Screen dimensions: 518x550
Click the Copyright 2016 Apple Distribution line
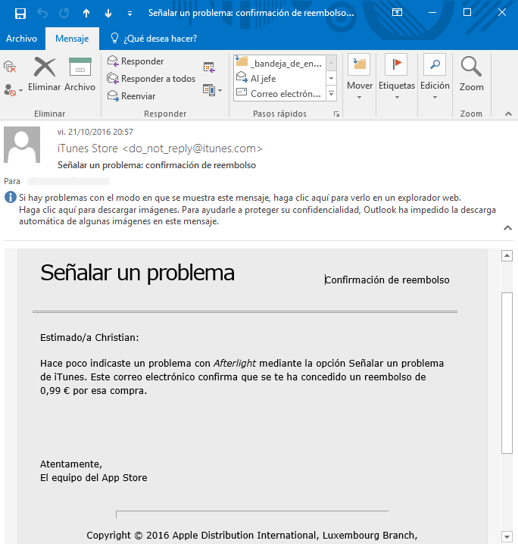coord(252,536)
